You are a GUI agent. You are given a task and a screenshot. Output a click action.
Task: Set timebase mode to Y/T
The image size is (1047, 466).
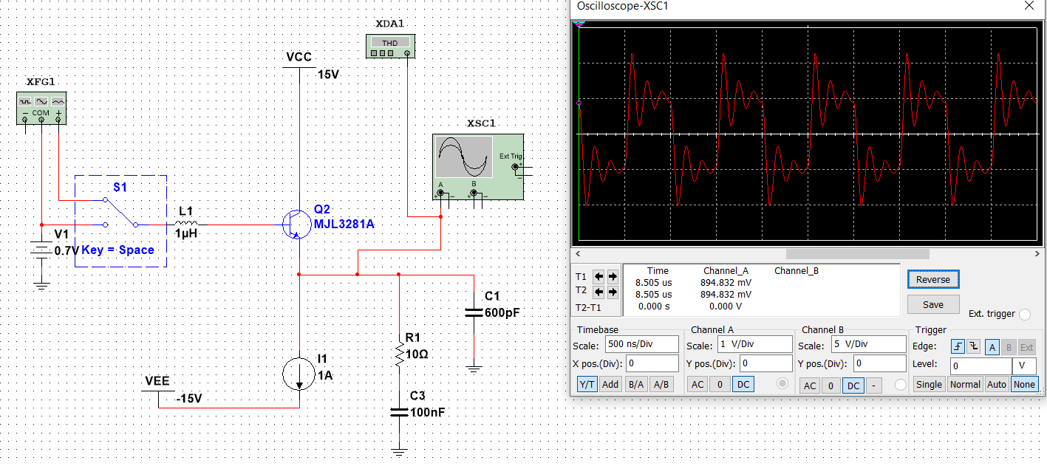587,384
